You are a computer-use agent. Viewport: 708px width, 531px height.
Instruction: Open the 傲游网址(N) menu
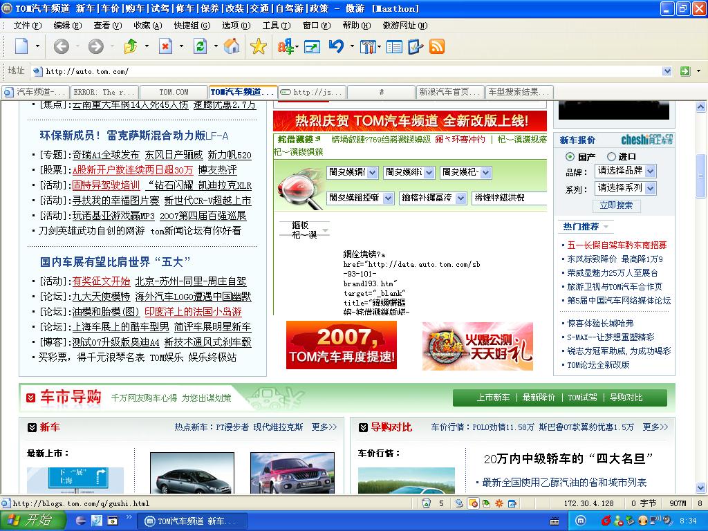coord(405,26)
